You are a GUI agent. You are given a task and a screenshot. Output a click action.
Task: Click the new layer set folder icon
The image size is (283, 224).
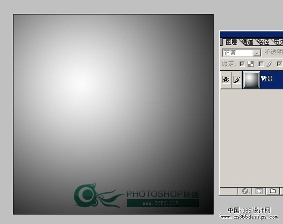pos(273,191)
